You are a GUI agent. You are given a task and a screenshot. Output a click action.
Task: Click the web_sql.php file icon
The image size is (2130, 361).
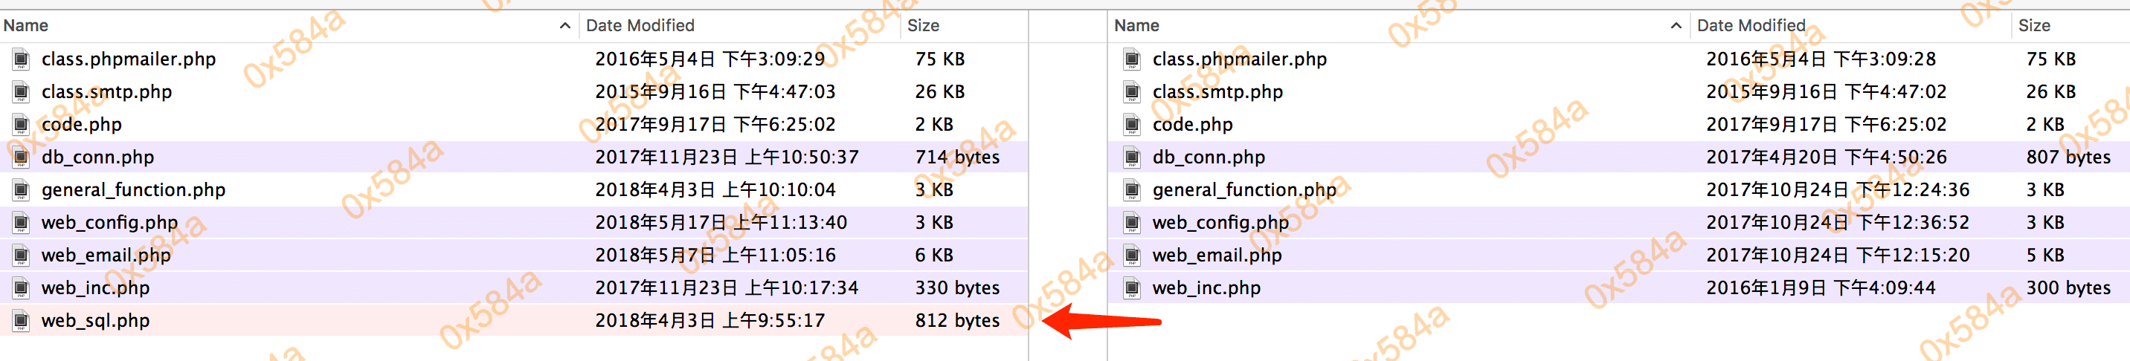22,321
